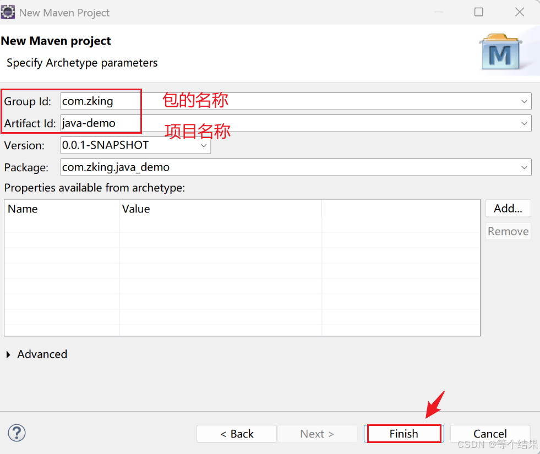
Task: Click the Cancel button
Action: [x=490, y=434]
